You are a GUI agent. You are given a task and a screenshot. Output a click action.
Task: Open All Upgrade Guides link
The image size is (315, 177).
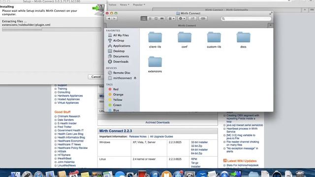pos(161,137)
